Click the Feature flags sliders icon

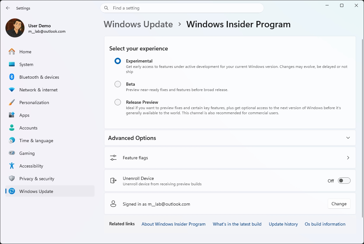[x=113, y=158]
